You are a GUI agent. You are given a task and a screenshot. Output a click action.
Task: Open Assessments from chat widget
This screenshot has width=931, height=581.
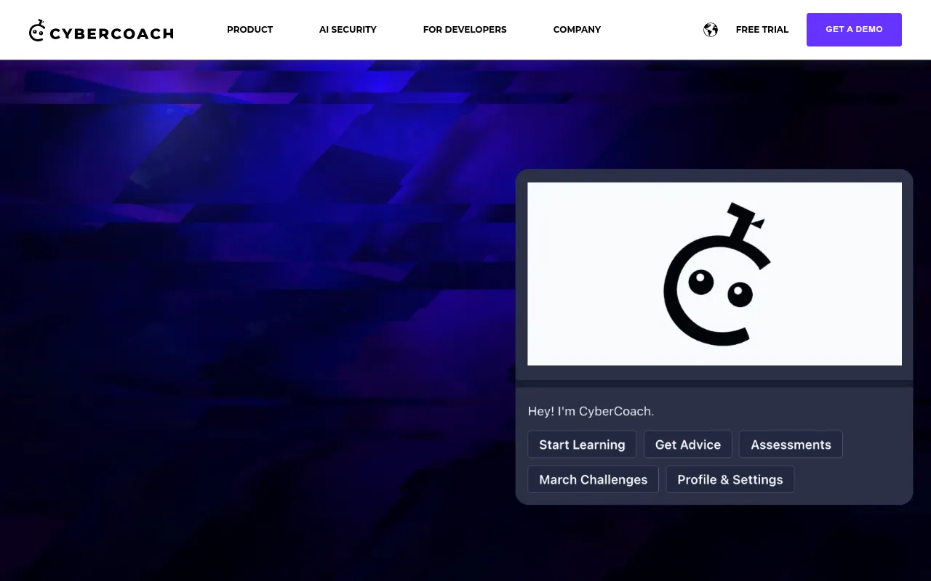[x=791, y=444]
